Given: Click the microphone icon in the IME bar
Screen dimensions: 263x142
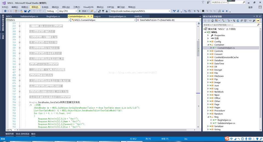Looking at the screenshot, I should (246, 139).
